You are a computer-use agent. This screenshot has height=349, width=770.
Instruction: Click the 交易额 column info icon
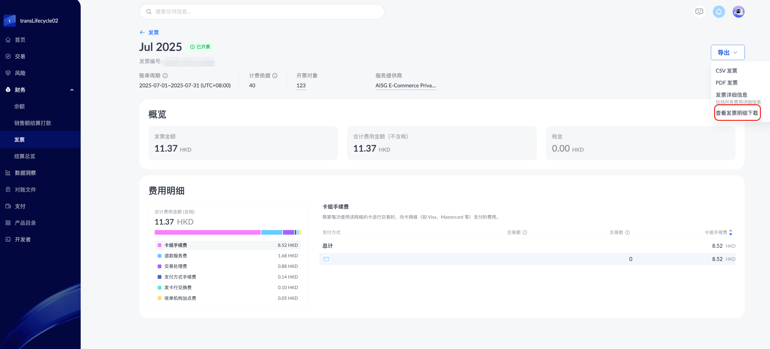click(x=524, y=232)
